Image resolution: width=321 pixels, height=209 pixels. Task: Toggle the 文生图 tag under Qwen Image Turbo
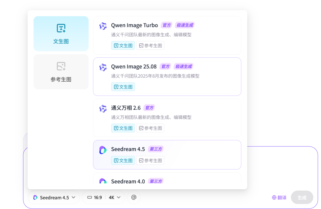click(x=123, y=45)
